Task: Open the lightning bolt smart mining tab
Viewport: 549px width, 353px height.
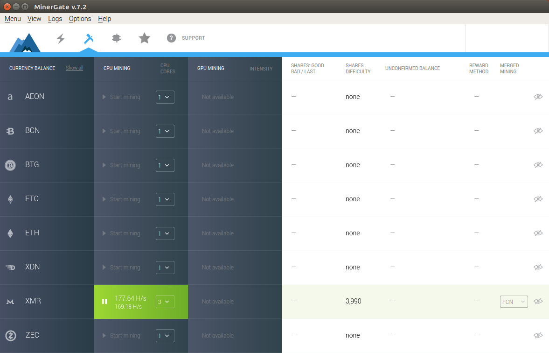Action: click(61, 38)
